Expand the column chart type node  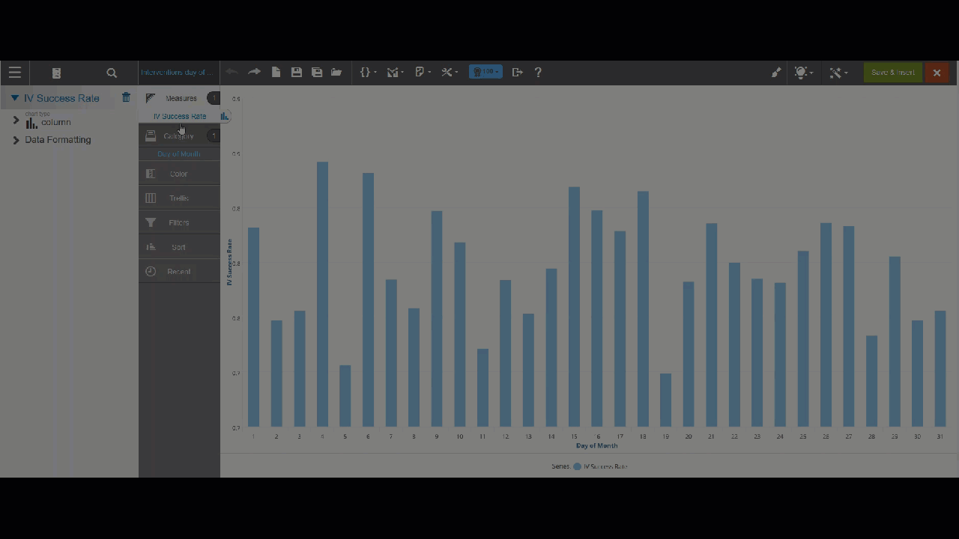[16, 121]
